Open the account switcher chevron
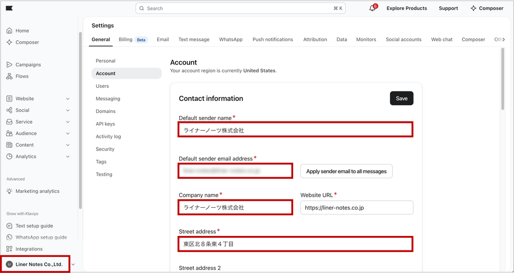 (x=73, y=264)
